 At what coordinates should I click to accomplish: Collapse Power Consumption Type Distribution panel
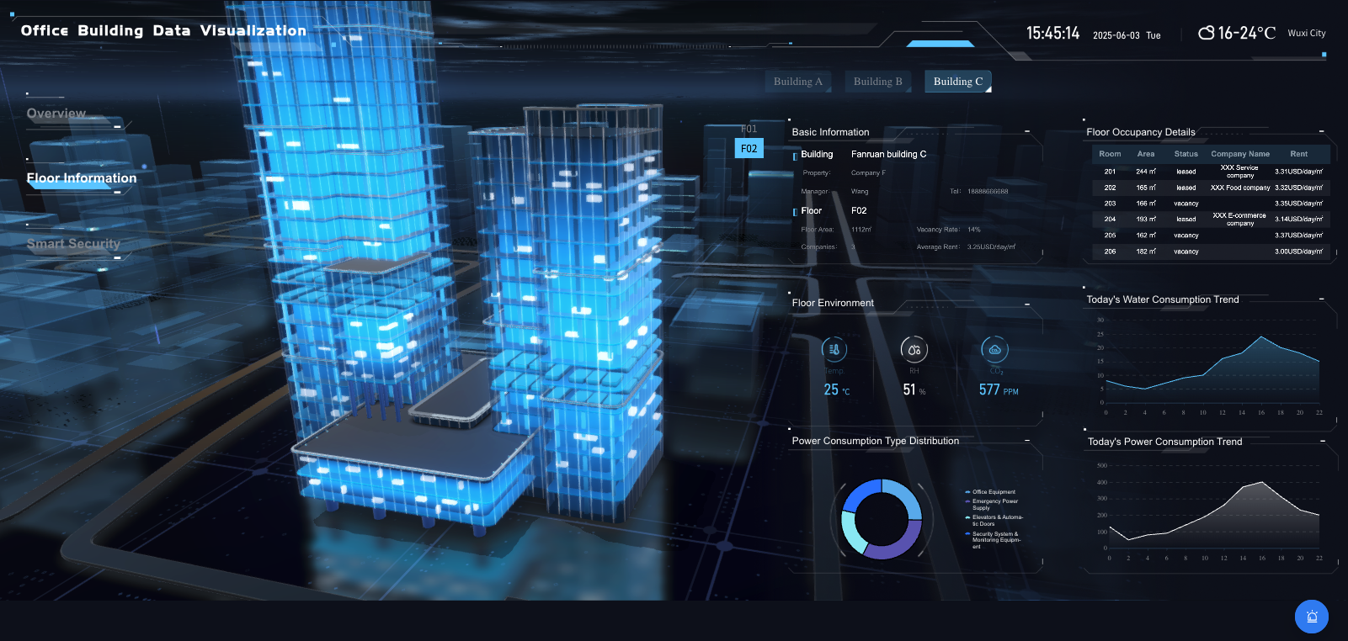pos(1027,440)
